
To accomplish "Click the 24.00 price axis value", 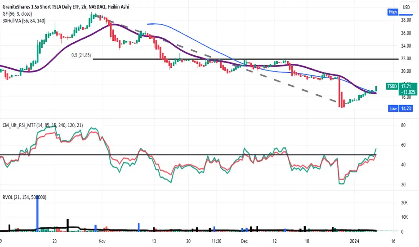I will pos(406,46).
